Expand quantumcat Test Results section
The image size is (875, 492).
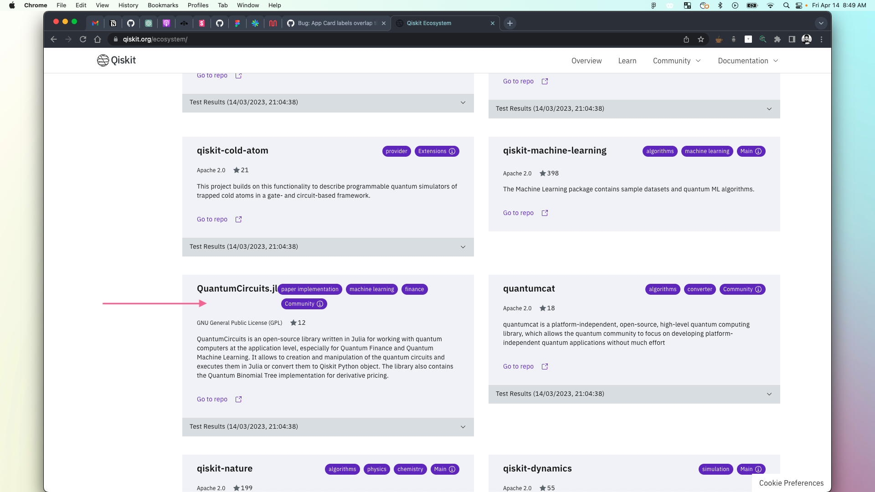click(x=769, y=394)
